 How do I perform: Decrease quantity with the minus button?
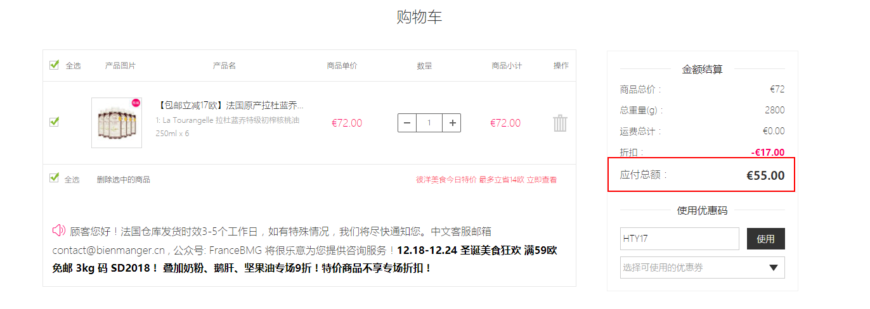point(407,123)
